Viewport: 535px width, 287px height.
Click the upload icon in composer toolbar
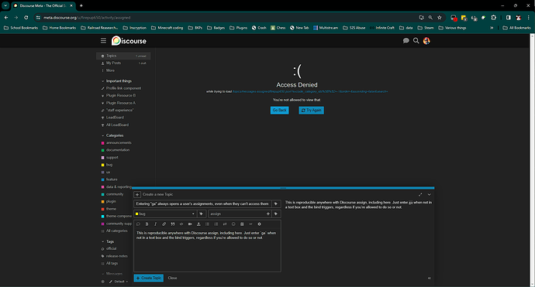point(198,224)
